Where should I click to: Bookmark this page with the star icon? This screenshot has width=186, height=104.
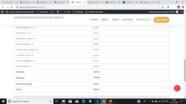[x=163, y=7]
